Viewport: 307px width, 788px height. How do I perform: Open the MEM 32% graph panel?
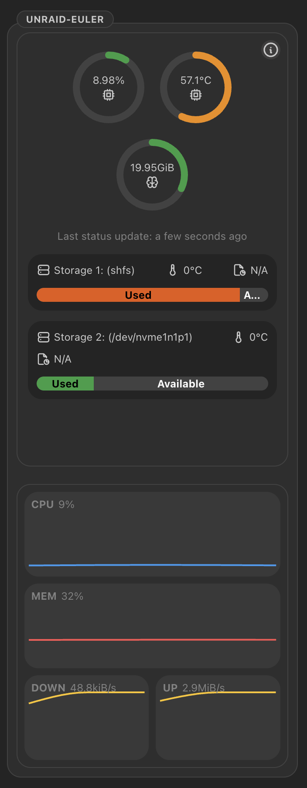pos(152,626)
